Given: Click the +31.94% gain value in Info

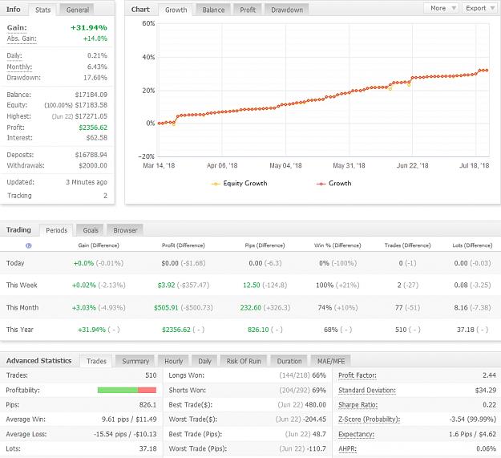Looking at the screenshot, I should [x=88, y=27].
